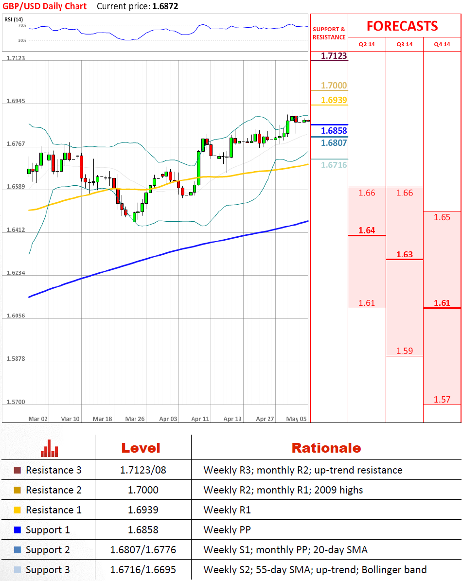462x581 pixels.
Task: Select the Support 1 blue square marker
Action: [18, 530]
